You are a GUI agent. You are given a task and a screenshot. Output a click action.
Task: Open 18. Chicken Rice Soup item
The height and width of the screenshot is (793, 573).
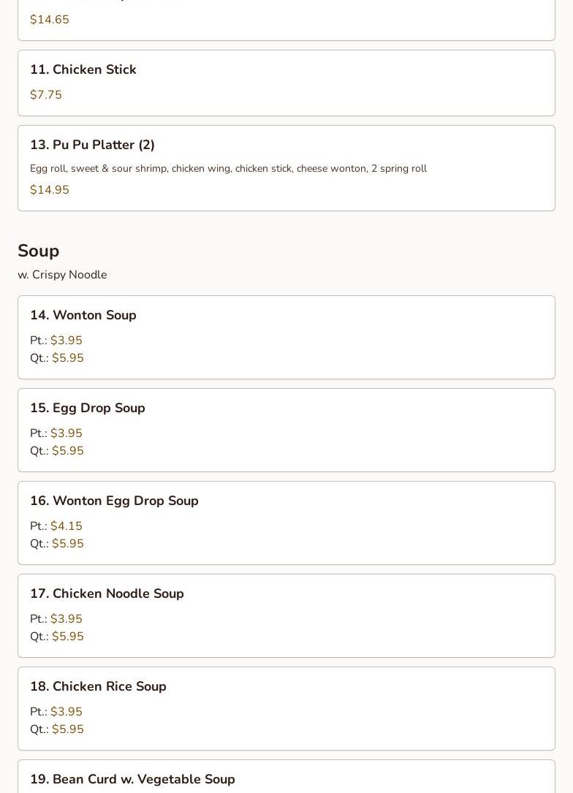click(98, 687)
